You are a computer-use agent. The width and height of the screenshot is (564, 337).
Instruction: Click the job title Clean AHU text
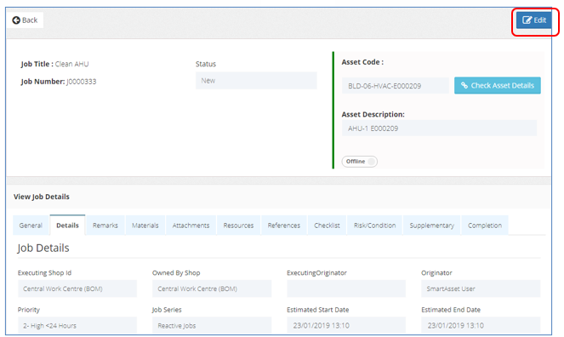[72, 64]
